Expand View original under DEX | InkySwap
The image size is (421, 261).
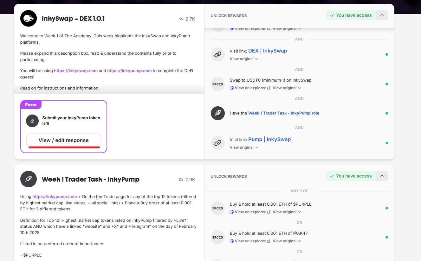click(244, 59)
